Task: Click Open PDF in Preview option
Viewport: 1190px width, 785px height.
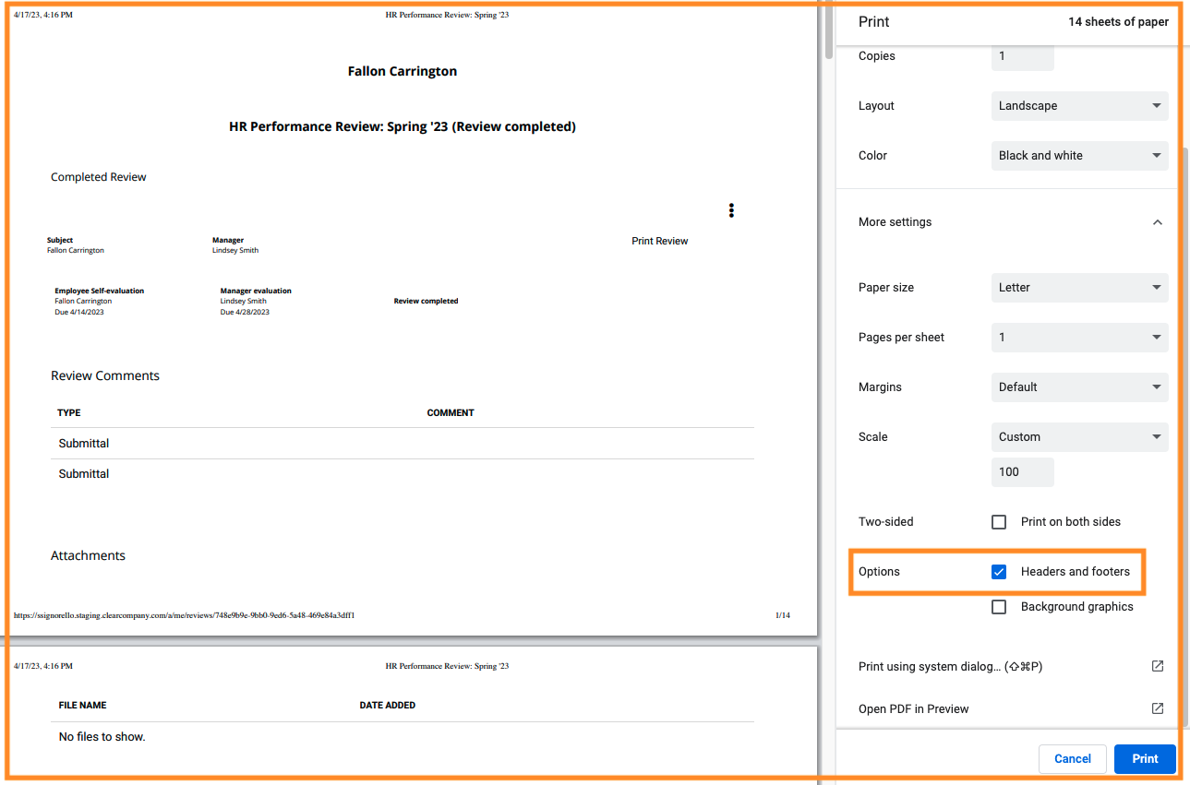Action: point(913,708)
